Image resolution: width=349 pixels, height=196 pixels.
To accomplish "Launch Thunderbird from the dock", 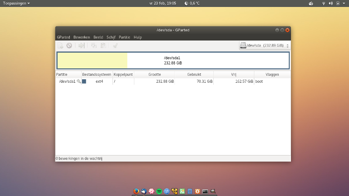I will click(144, 191).
